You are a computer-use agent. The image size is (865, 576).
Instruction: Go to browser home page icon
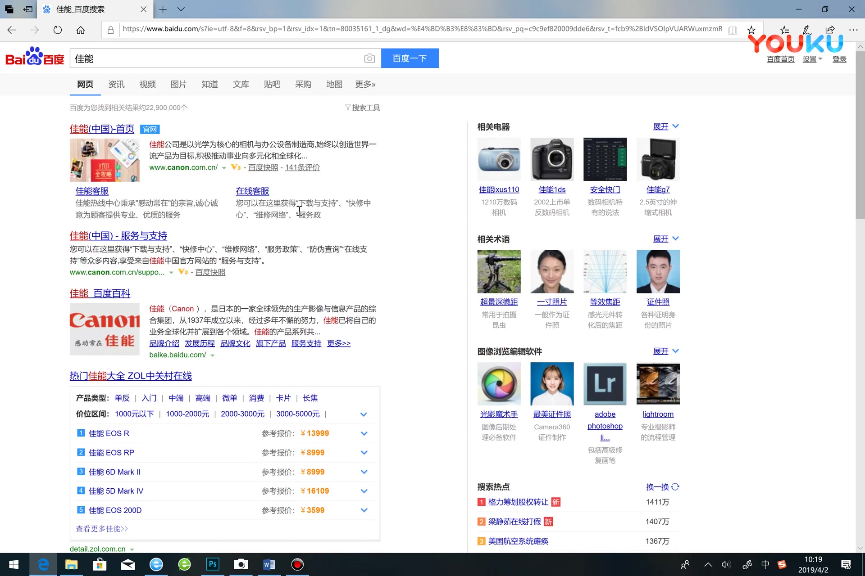click(81, 30)
